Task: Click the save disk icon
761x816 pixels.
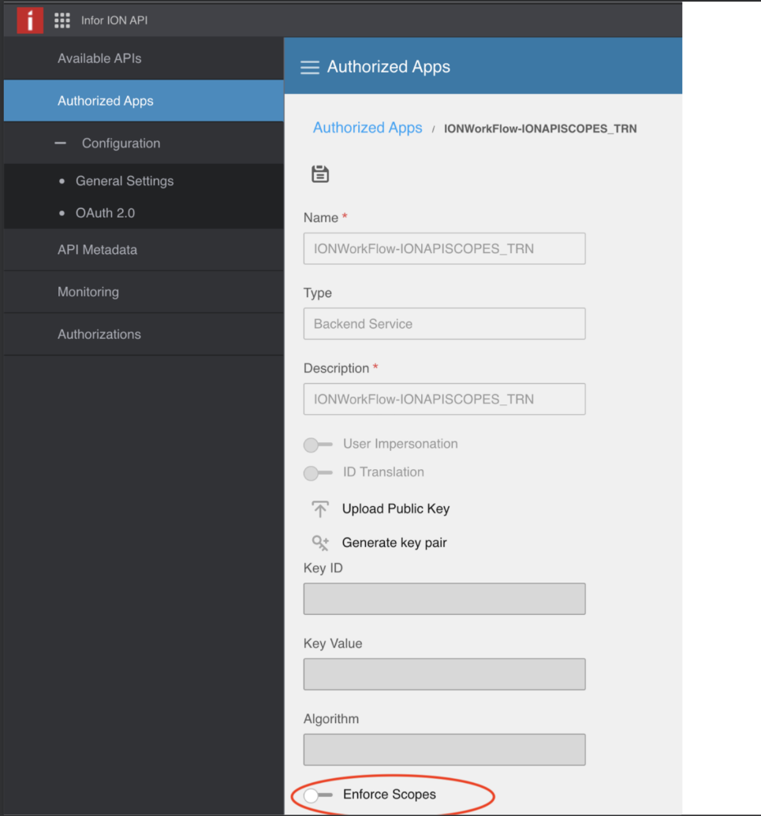Action: (x=320, y=174)
